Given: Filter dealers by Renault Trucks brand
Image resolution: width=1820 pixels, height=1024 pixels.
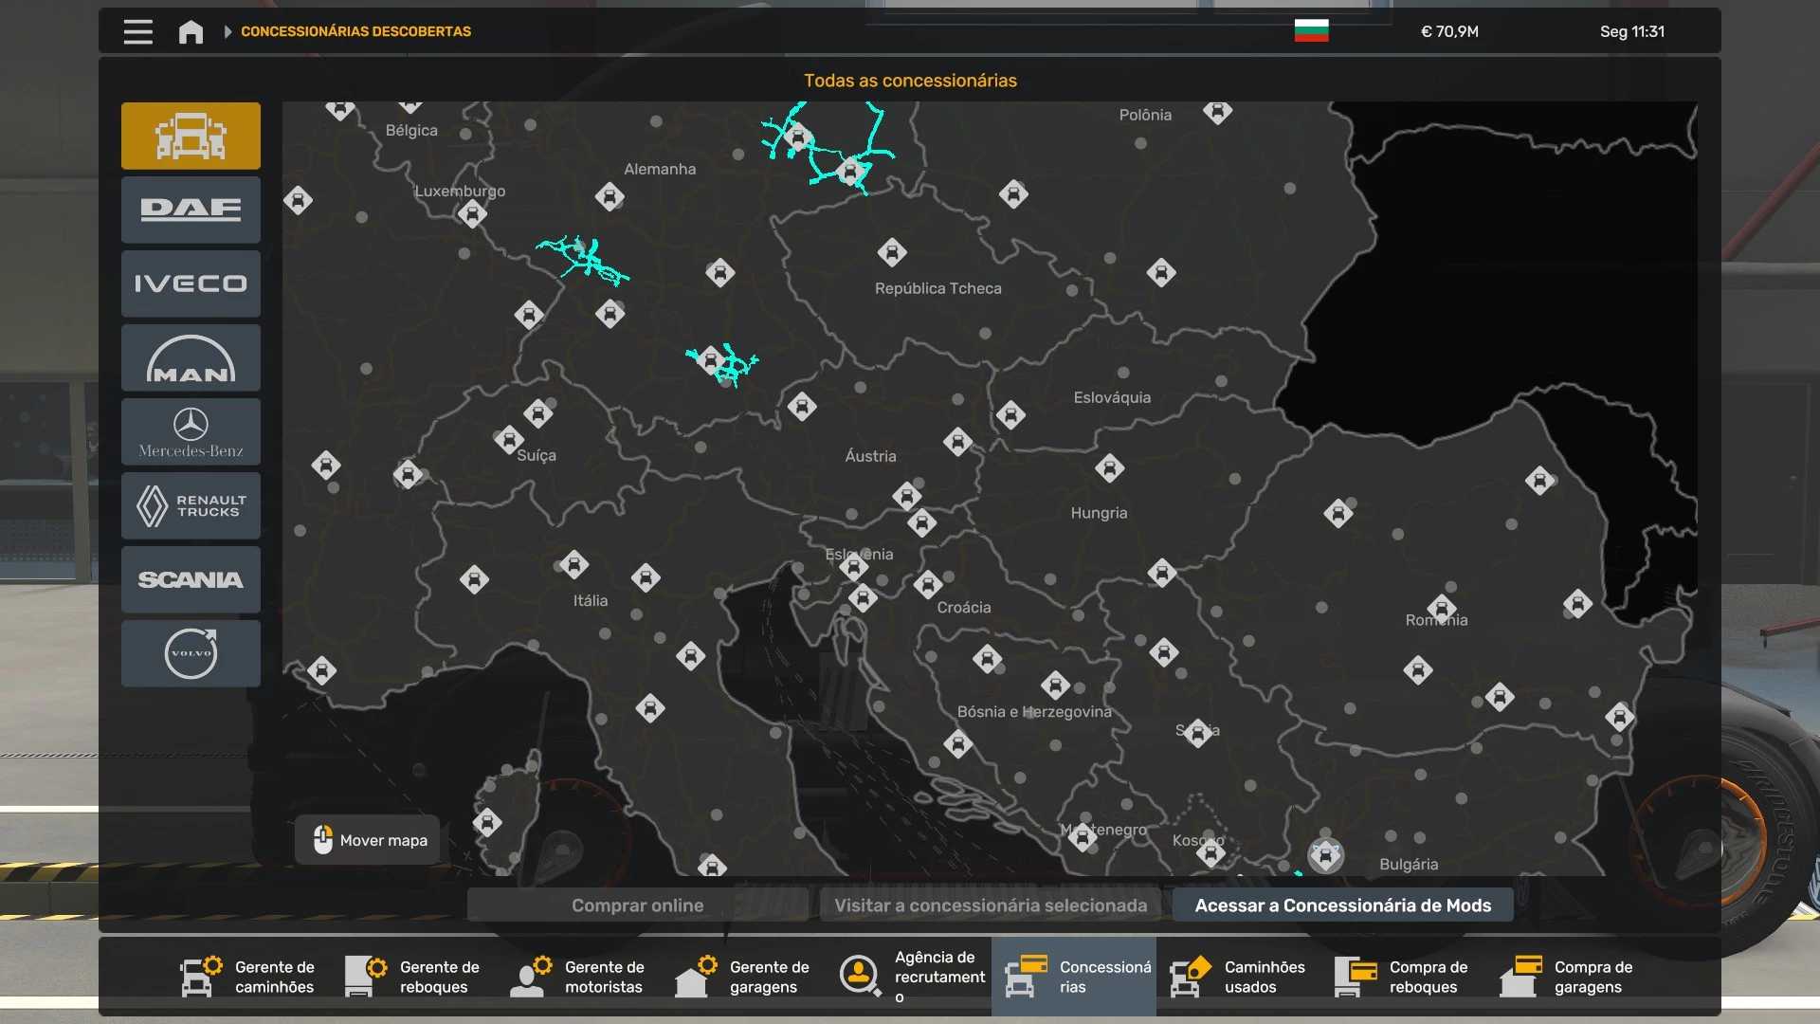Looking at the screenshot, I should pos(191,505).
